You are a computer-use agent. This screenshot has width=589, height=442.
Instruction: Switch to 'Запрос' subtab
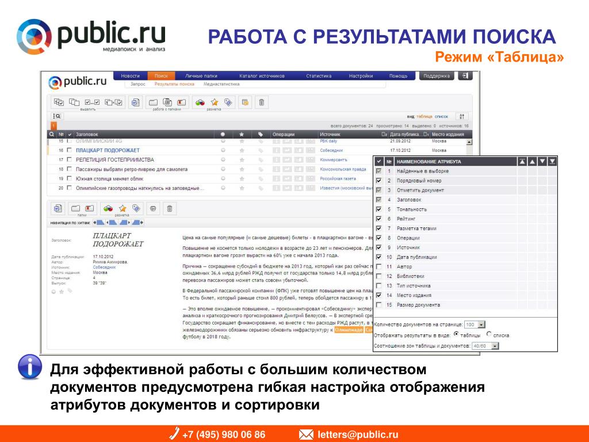click(138, 84)
